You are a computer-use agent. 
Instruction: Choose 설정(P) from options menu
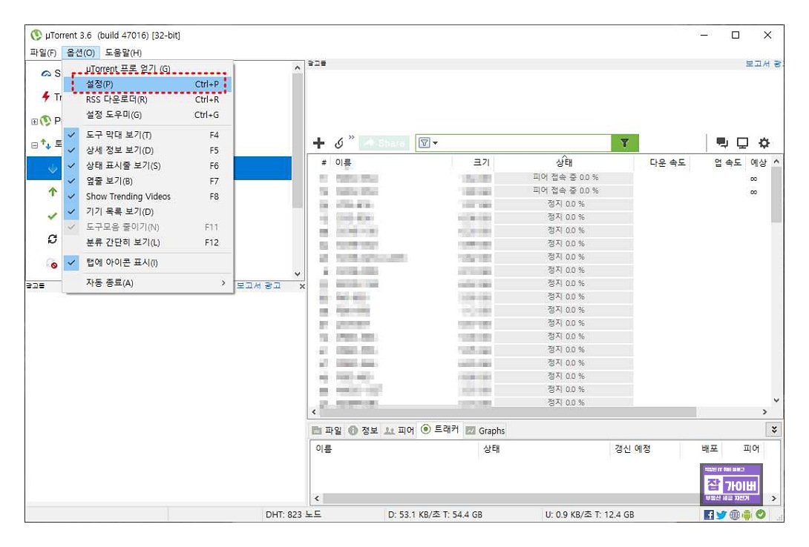[148, 84]
